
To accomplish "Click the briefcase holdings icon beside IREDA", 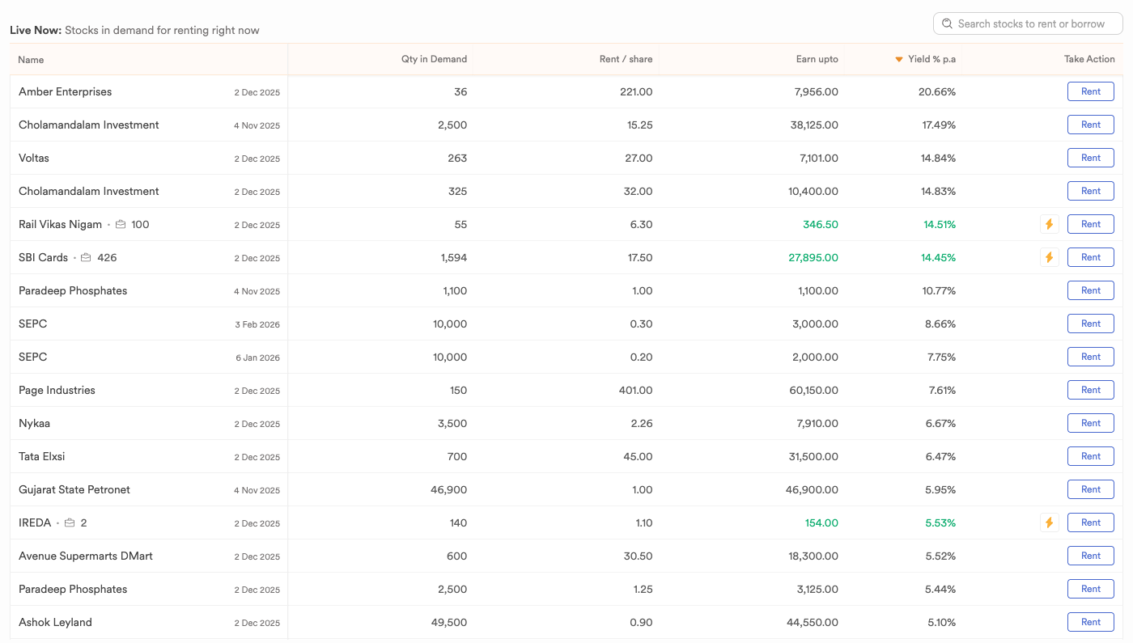I will [70, 523].
